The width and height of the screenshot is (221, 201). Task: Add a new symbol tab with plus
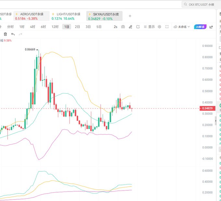[130, 16]
